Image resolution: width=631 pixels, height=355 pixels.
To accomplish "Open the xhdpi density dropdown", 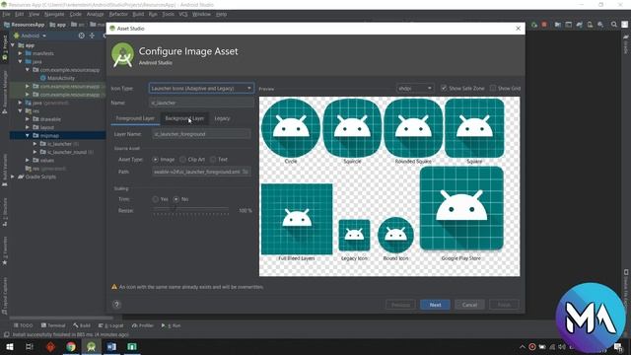I will pyautogui.click(x=415, y=88).
